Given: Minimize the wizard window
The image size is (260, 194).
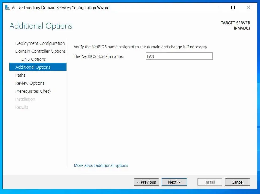Looking at the screenshot, I should pyautogui.click(x=218, y=7).
